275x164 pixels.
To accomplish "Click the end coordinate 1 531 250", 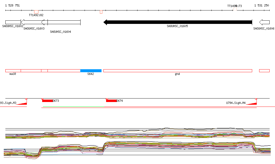I will (262, 5).
